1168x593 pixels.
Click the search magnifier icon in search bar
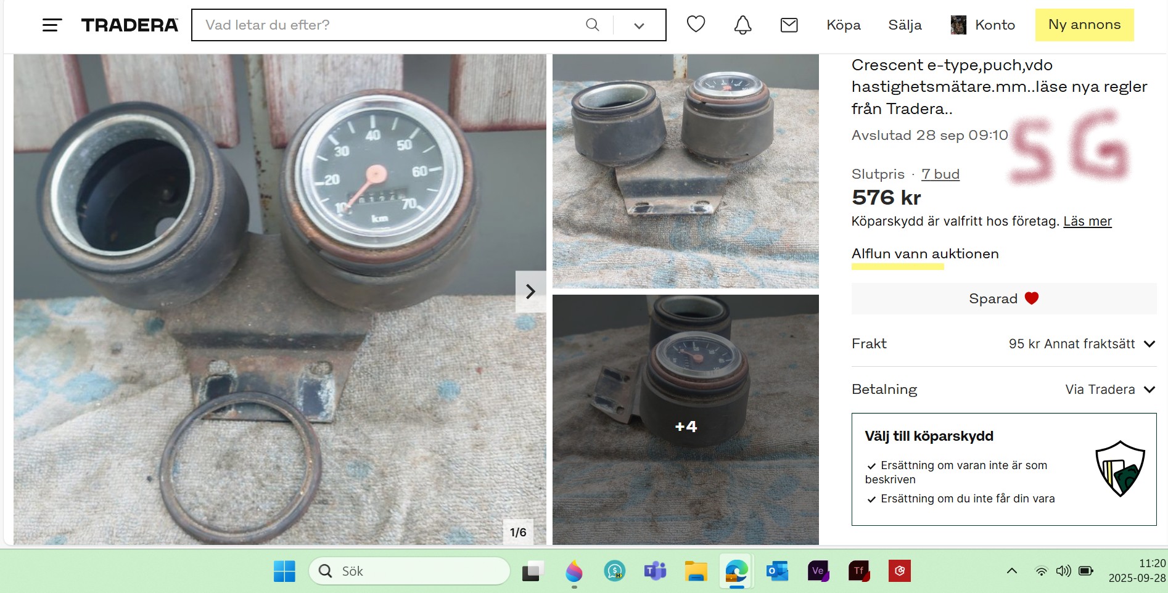click(x=592, y=25)
